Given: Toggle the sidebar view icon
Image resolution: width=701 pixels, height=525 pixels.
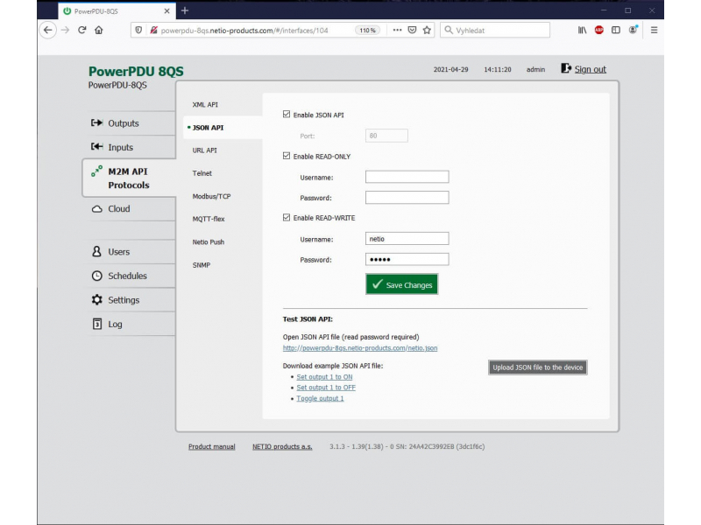Looking at the screenshot, I should (616, 30).
